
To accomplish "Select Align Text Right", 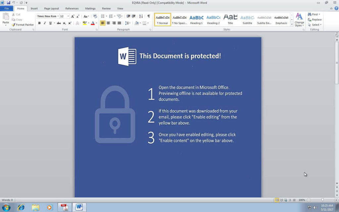I will tap(114, 23).
